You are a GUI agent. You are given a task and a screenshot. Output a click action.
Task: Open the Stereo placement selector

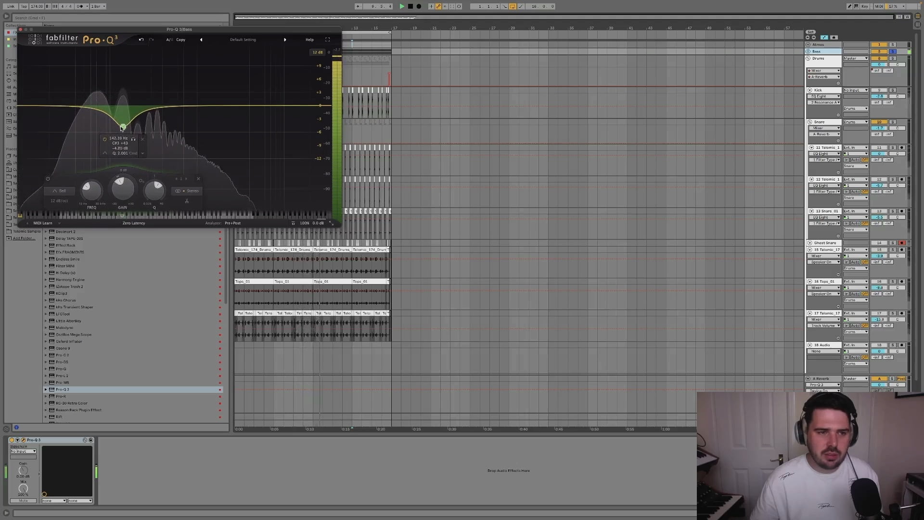[187, 191]
